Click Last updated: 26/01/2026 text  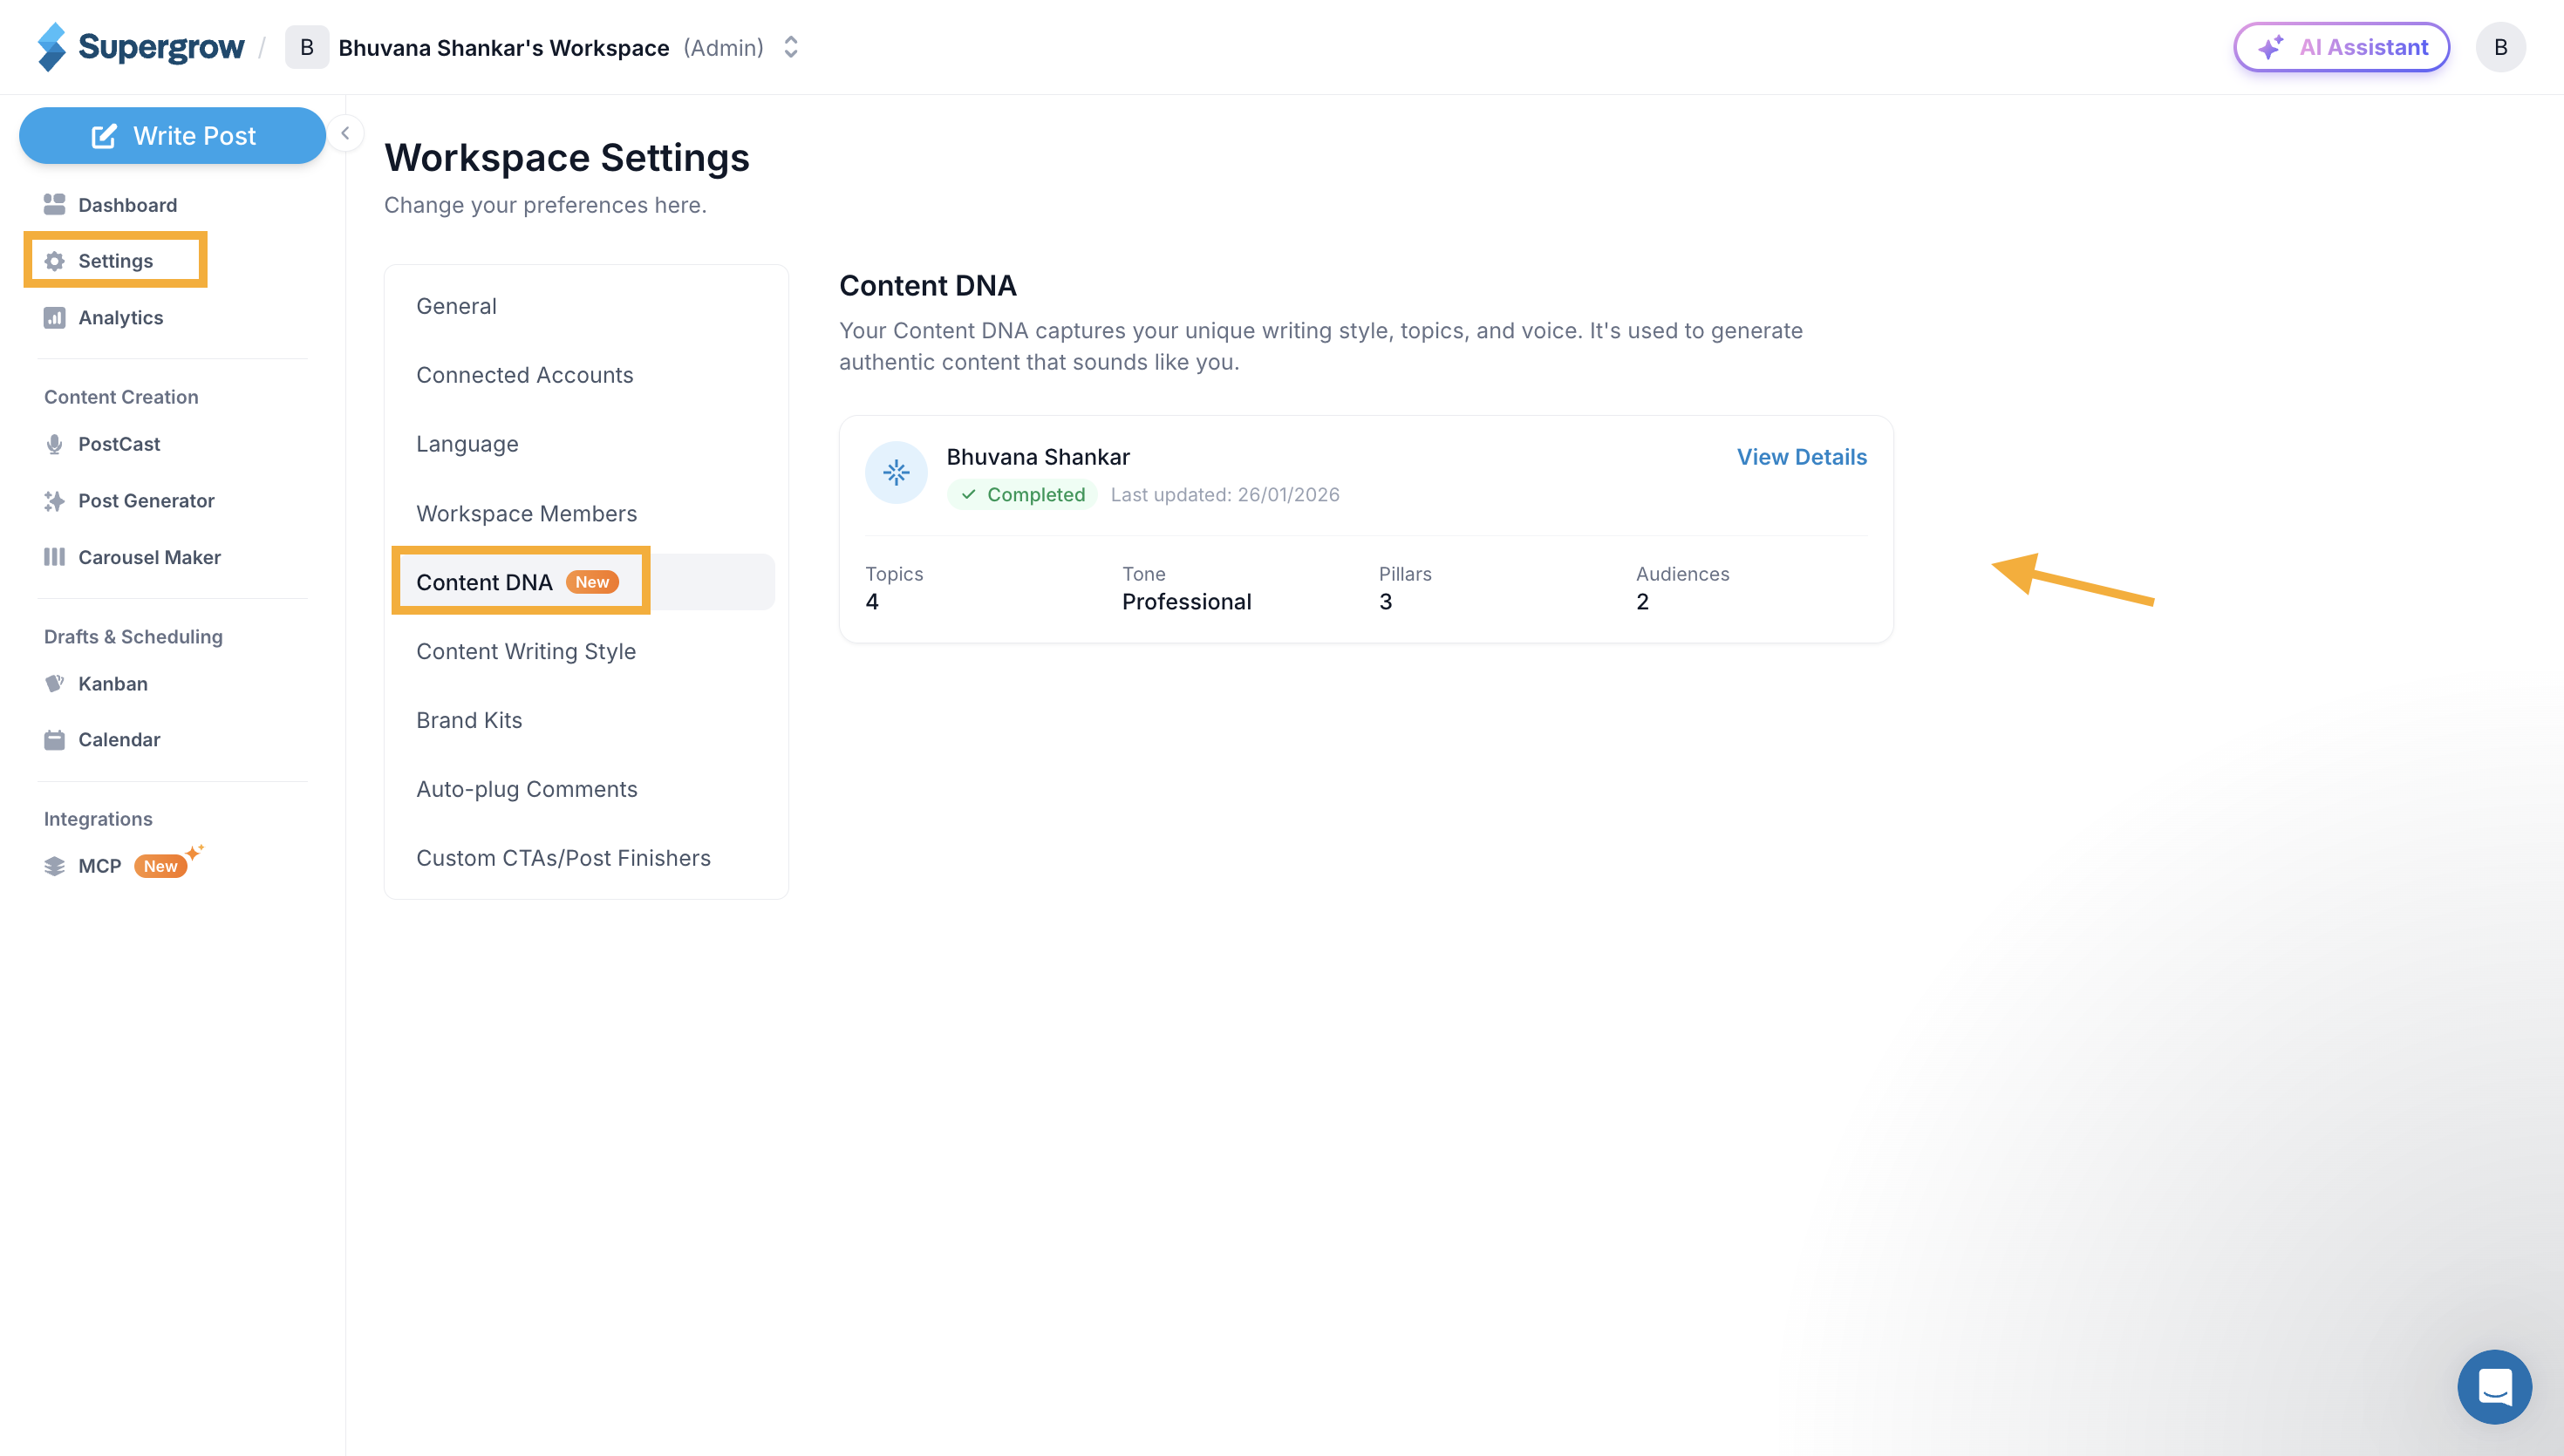pos(1225,495)
